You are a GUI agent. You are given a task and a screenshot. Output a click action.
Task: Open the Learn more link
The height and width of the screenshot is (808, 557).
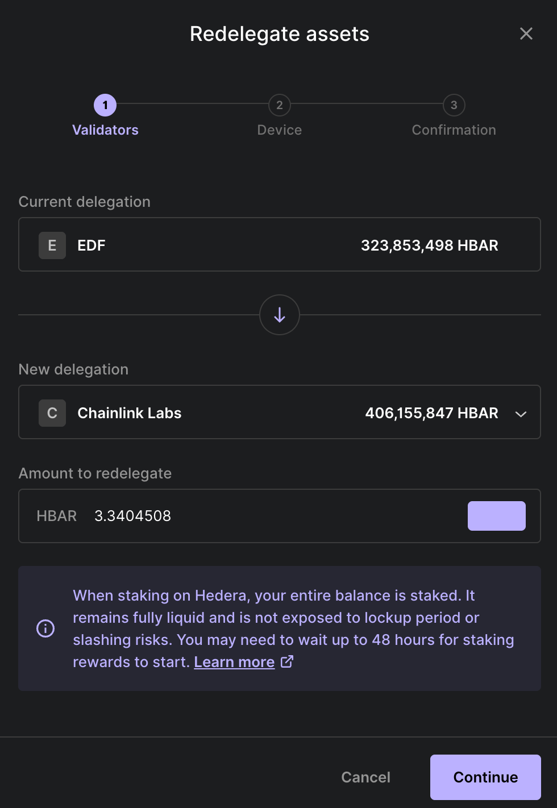pos(234,661)
